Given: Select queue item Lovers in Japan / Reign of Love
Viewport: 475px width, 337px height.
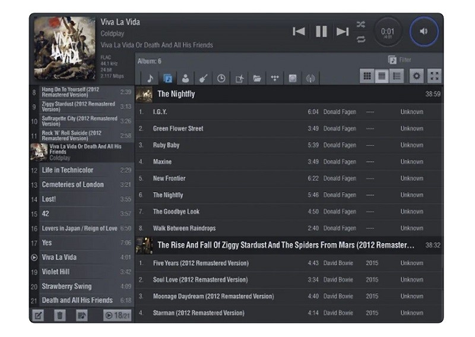Looking at the screenshot, I should 82,228.
